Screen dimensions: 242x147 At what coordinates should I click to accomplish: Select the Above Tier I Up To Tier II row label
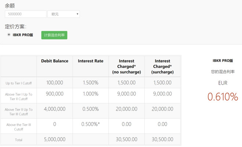(18, 96)
